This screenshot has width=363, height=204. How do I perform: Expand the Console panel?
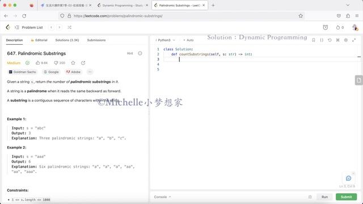point(163,197)
